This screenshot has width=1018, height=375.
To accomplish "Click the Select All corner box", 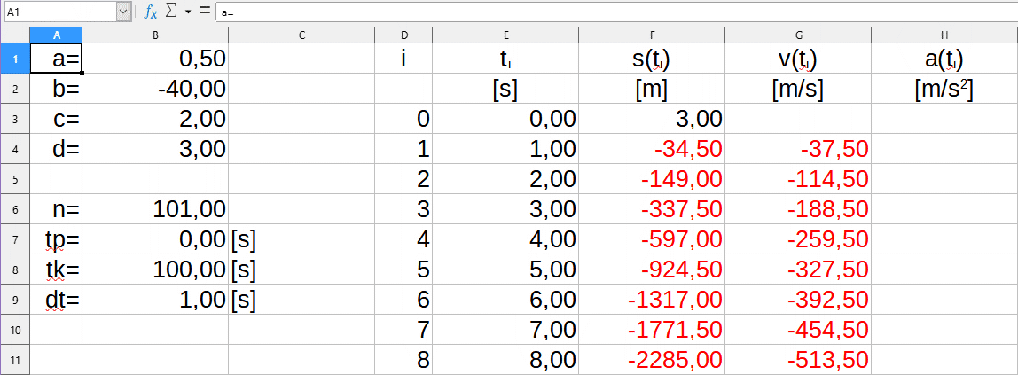I will [14, 35].
